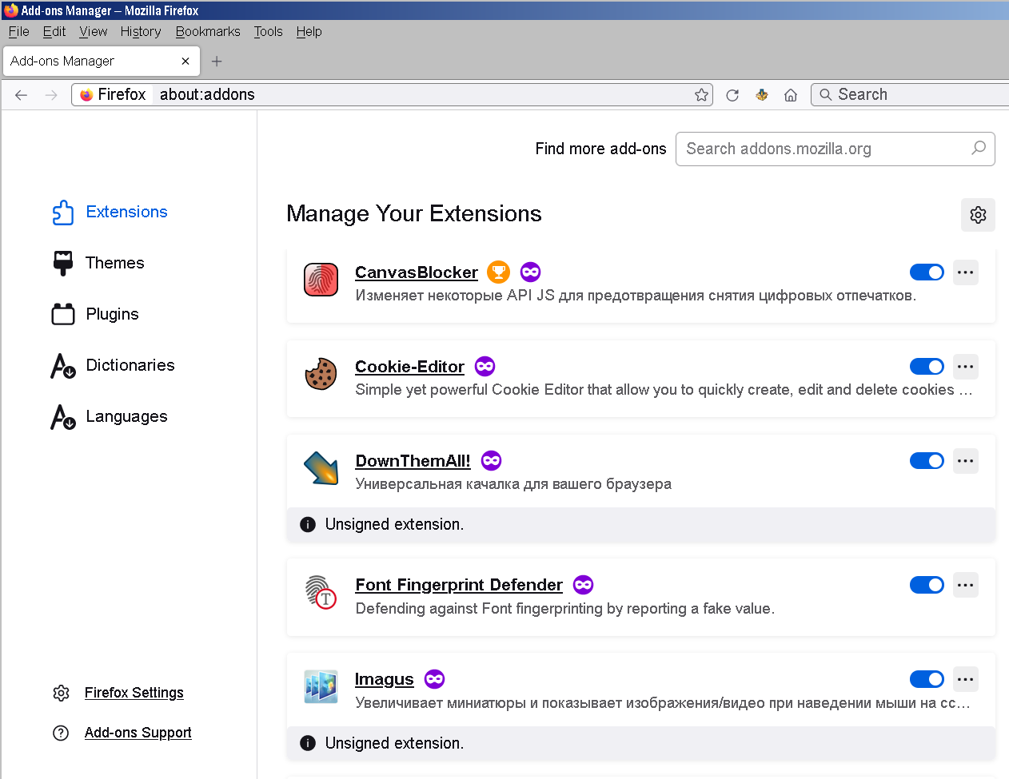The image size is (1009, 779).
Task: Open the View menu
Action: coord(93,31)
